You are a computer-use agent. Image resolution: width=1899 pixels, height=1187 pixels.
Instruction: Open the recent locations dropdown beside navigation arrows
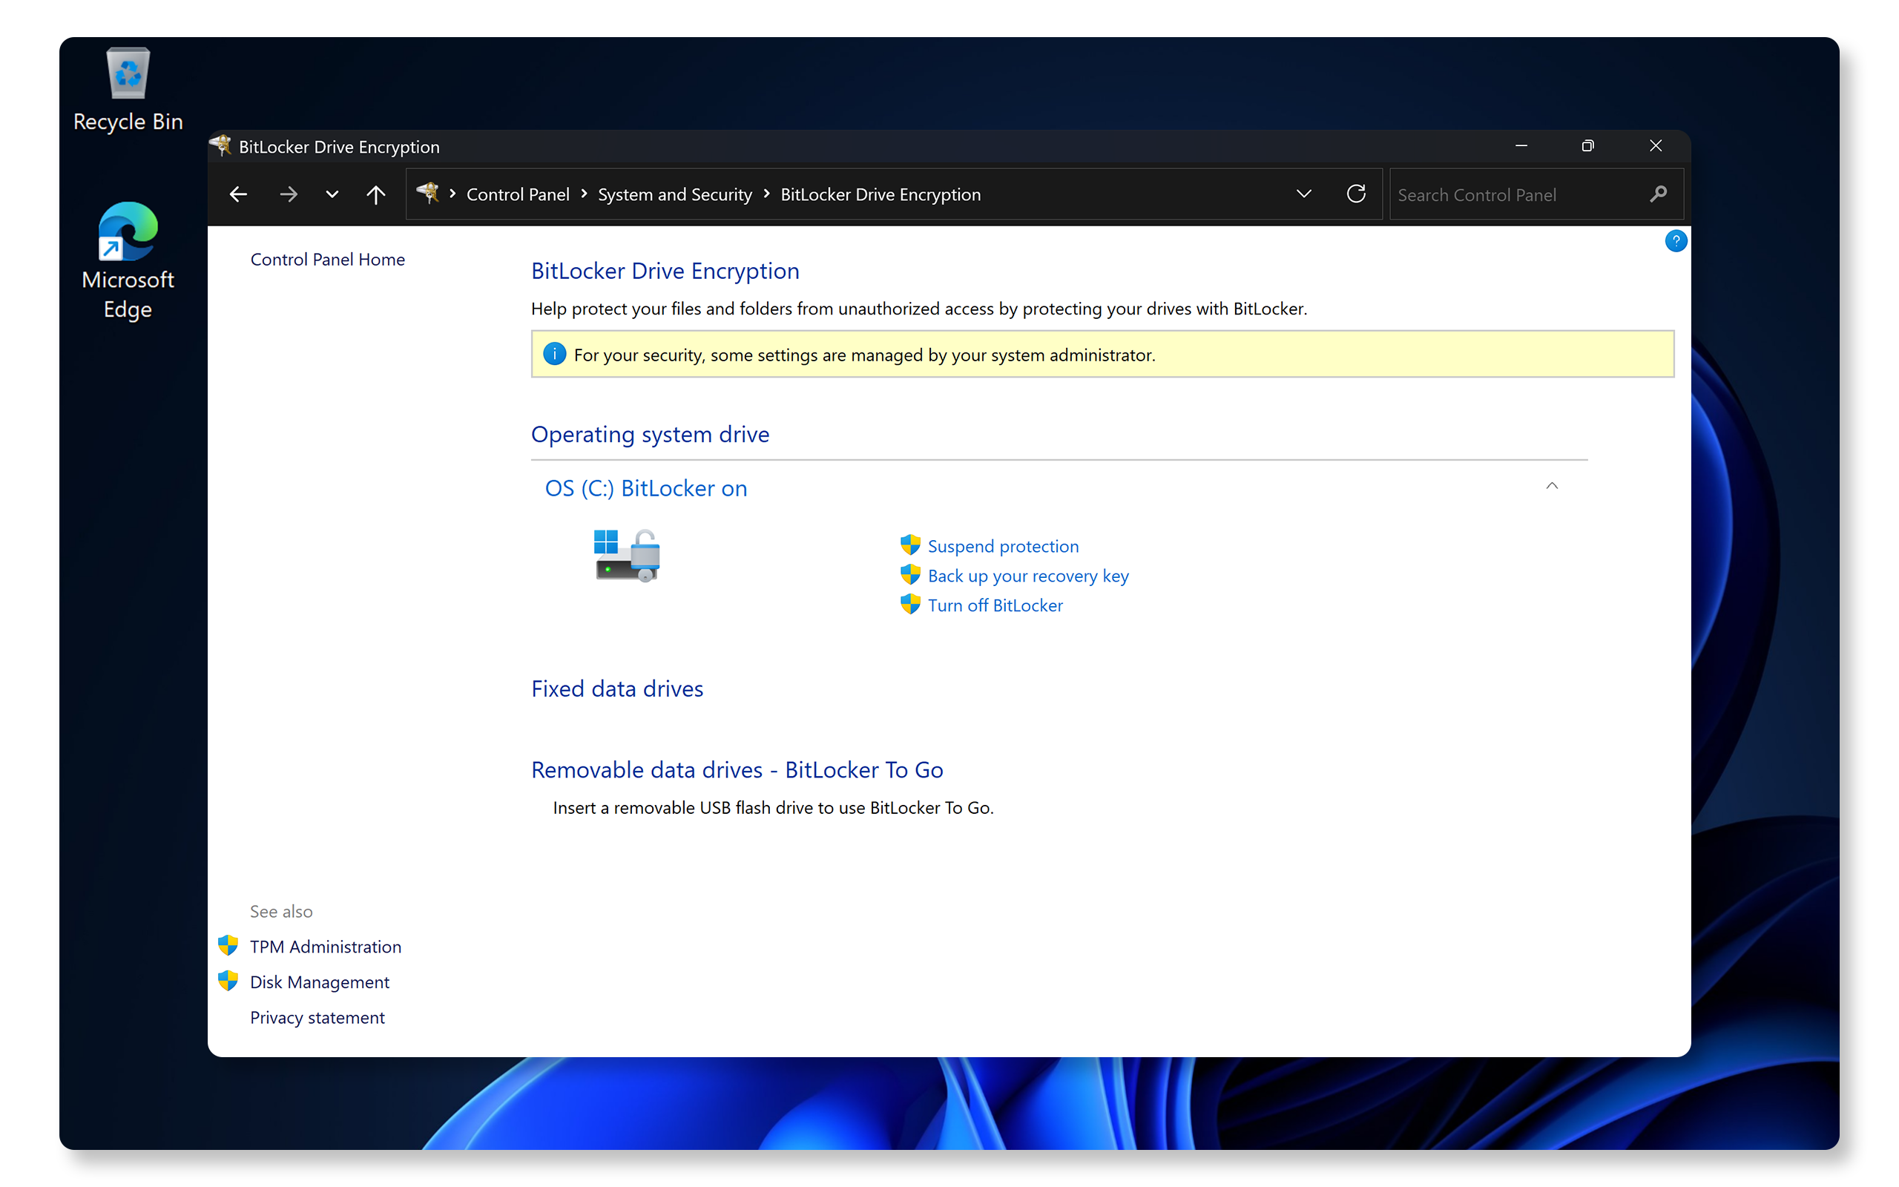coord(331,194)
